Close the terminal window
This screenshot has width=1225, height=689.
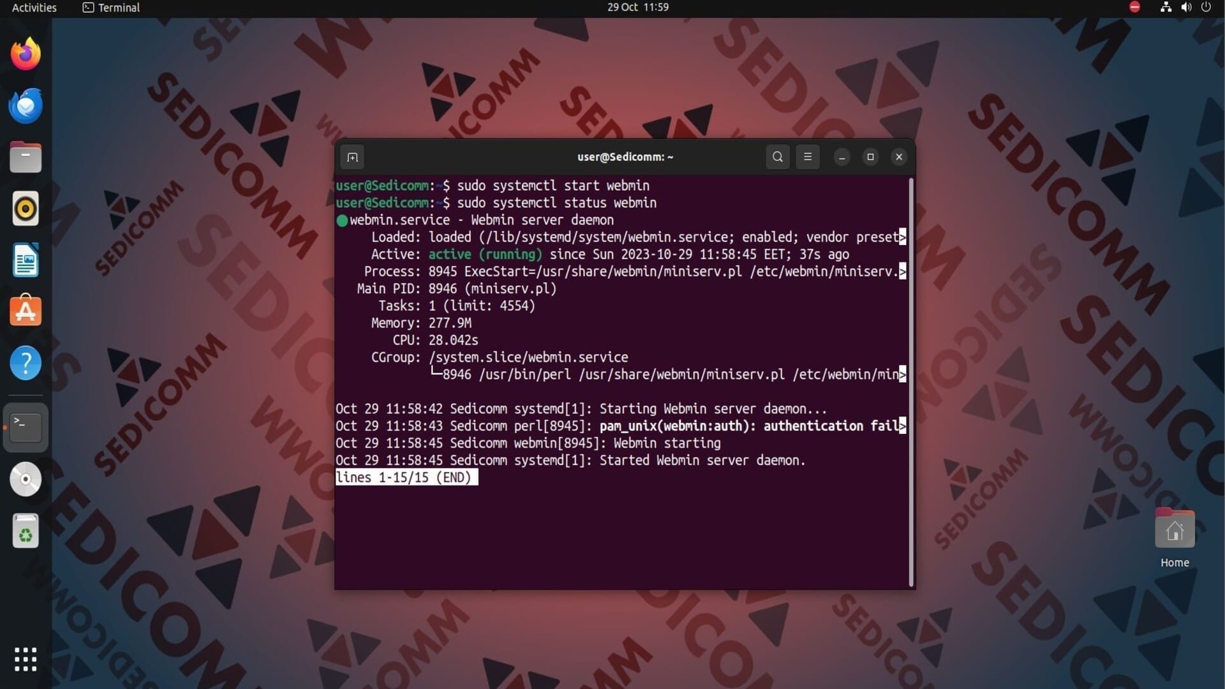899,157
